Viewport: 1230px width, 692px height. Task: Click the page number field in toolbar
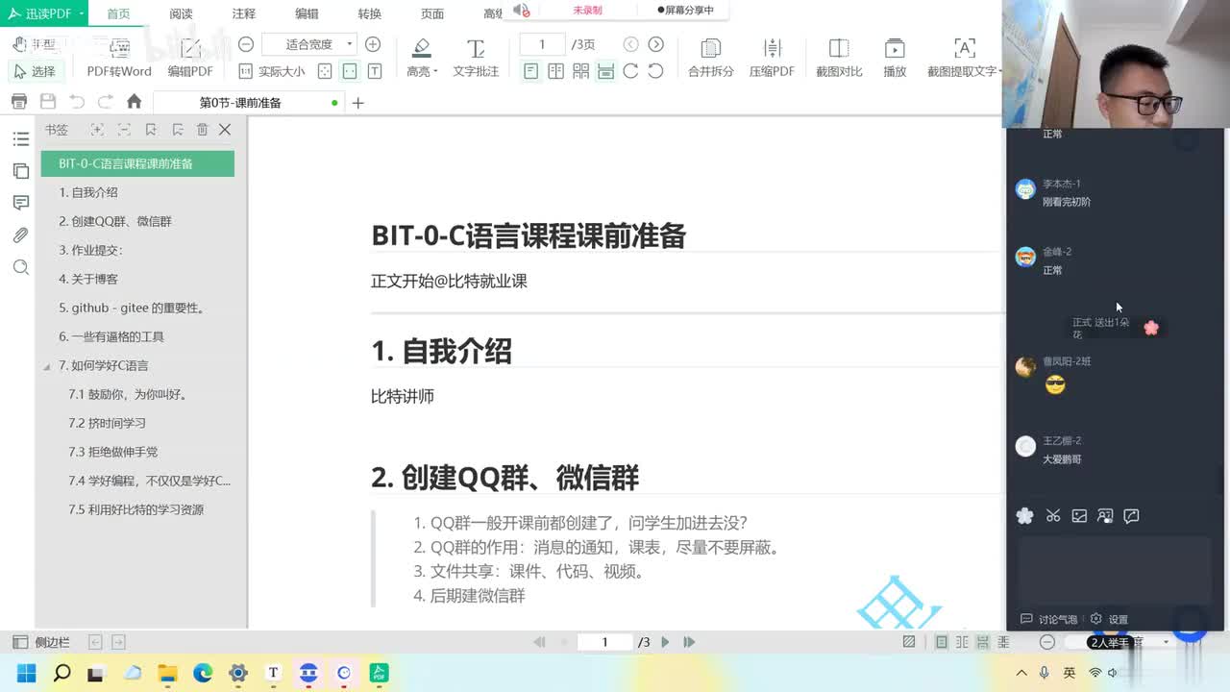point(542,44)
